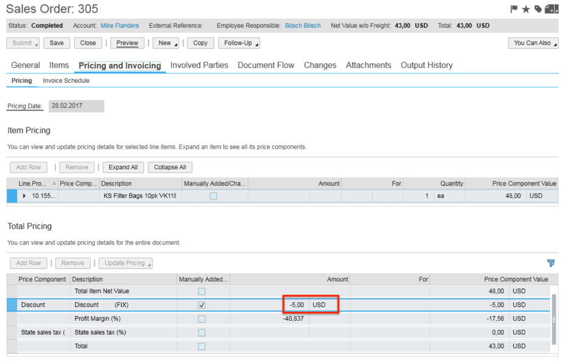571x361 pixels.
Task: Click the Profit Margin (%) description cell
Action: pos(123,319)
